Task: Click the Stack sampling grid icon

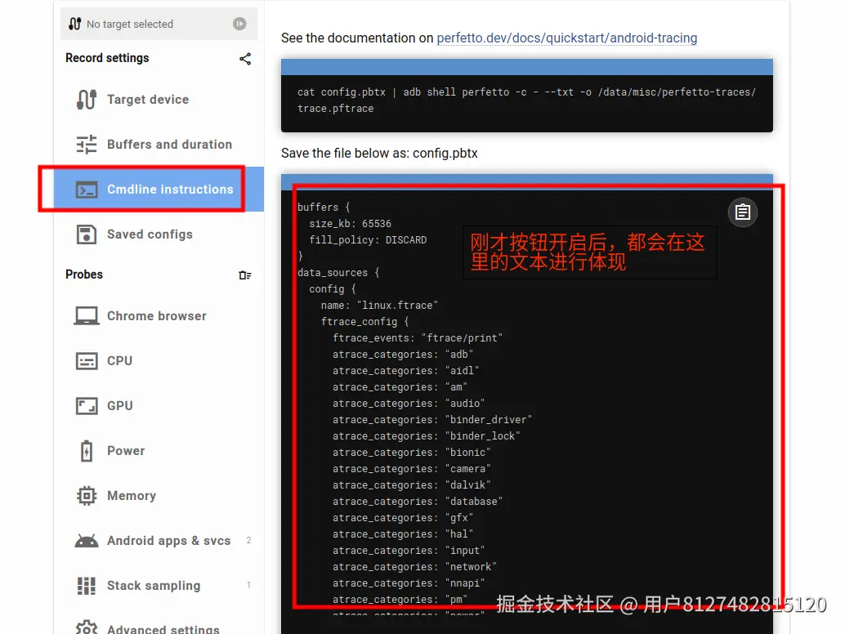Action: point(87,586)
